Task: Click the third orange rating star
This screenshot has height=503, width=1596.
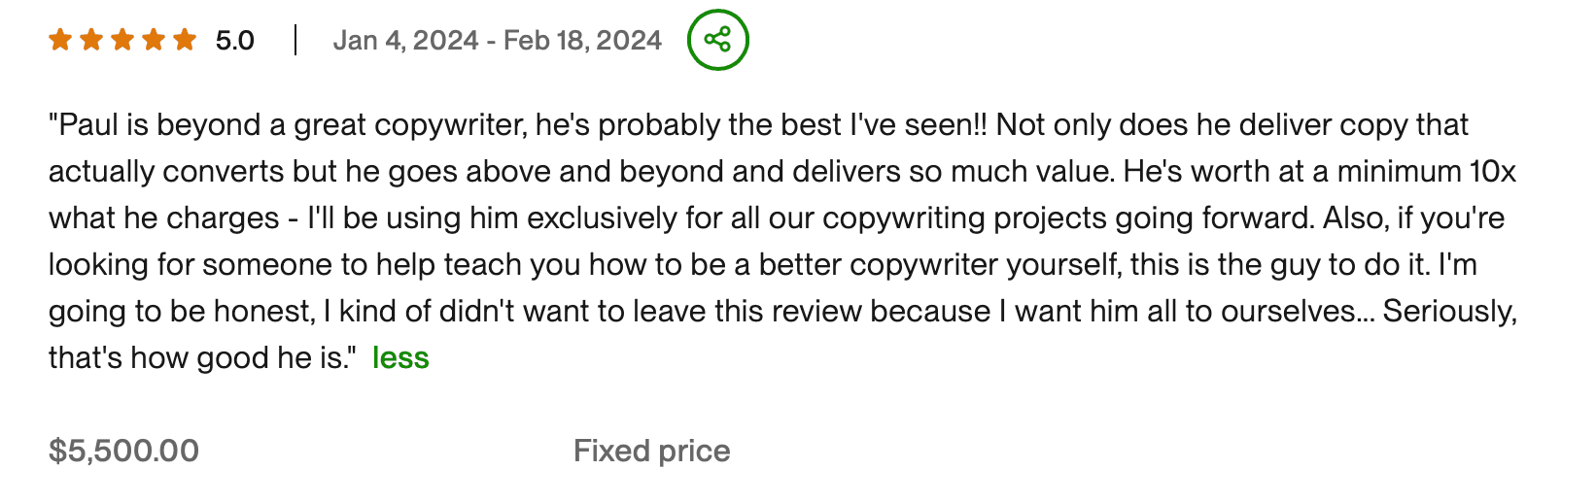Action: pos(122,40)
